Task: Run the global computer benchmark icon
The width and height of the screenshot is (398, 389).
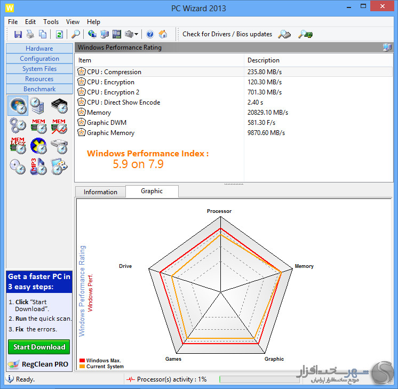Action: tap(38, 106)
